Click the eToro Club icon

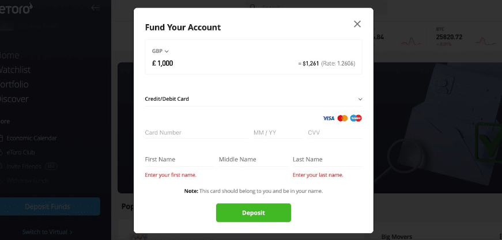tap(1, 153)
